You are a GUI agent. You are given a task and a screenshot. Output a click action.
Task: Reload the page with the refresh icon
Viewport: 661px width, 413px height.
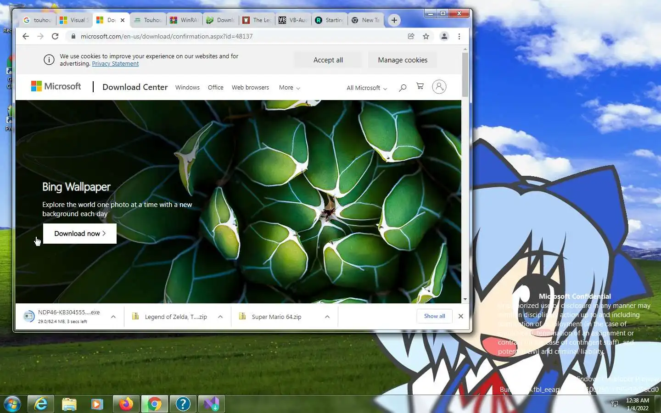click(55, 36)
